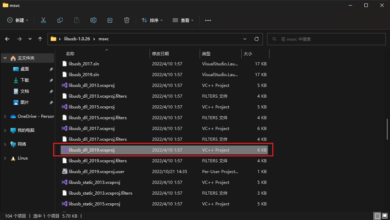Open 下载 in the sidebar
The height and width of the screenshot is (220, 390).
pos(25,80)
